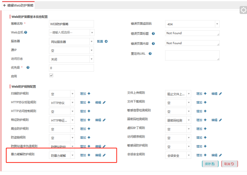Click the plus icon for 文件下载规则

(205, 102)
